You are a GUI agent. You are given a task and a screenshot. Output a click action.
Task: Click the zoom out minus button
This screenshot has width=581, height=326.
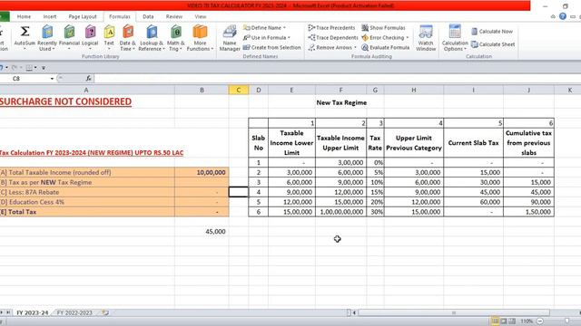point(540,321)
